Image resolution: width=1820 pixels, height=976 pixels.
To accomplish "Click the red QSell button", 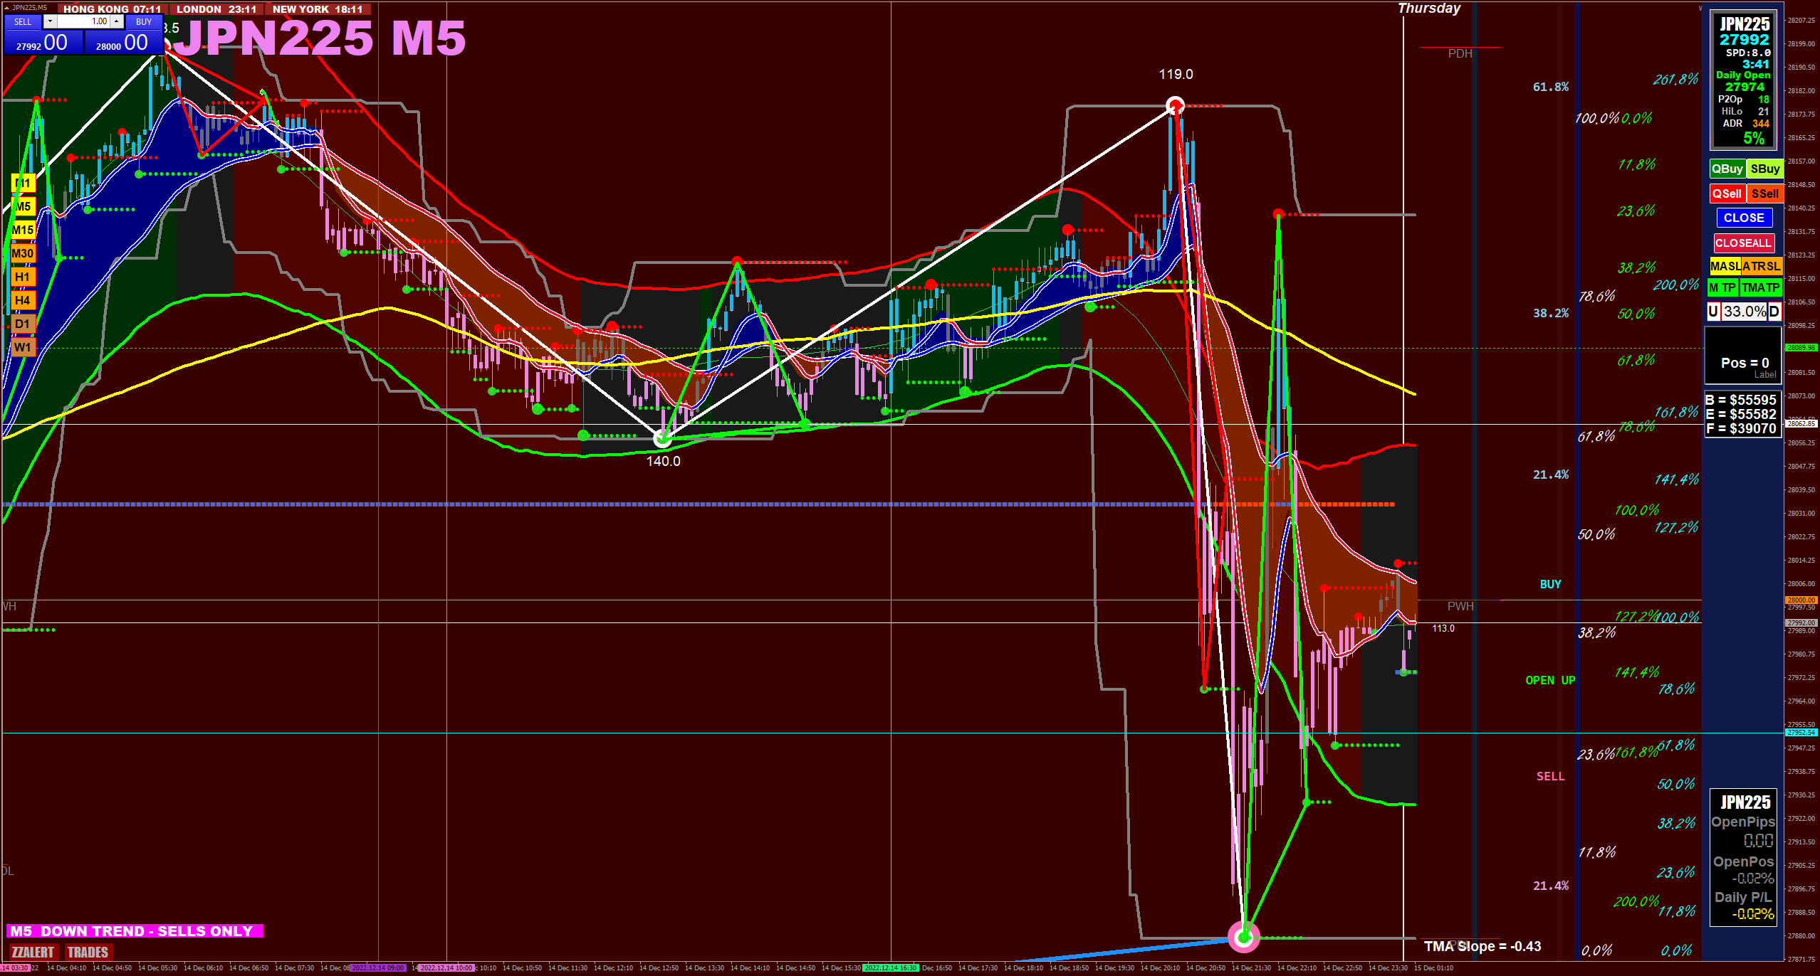I will pos(1727,193).
